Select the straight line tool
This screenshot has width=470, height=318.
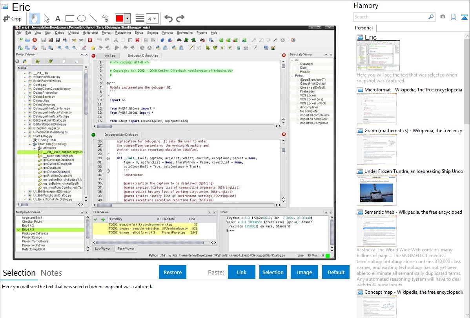[x=93, y=18]
